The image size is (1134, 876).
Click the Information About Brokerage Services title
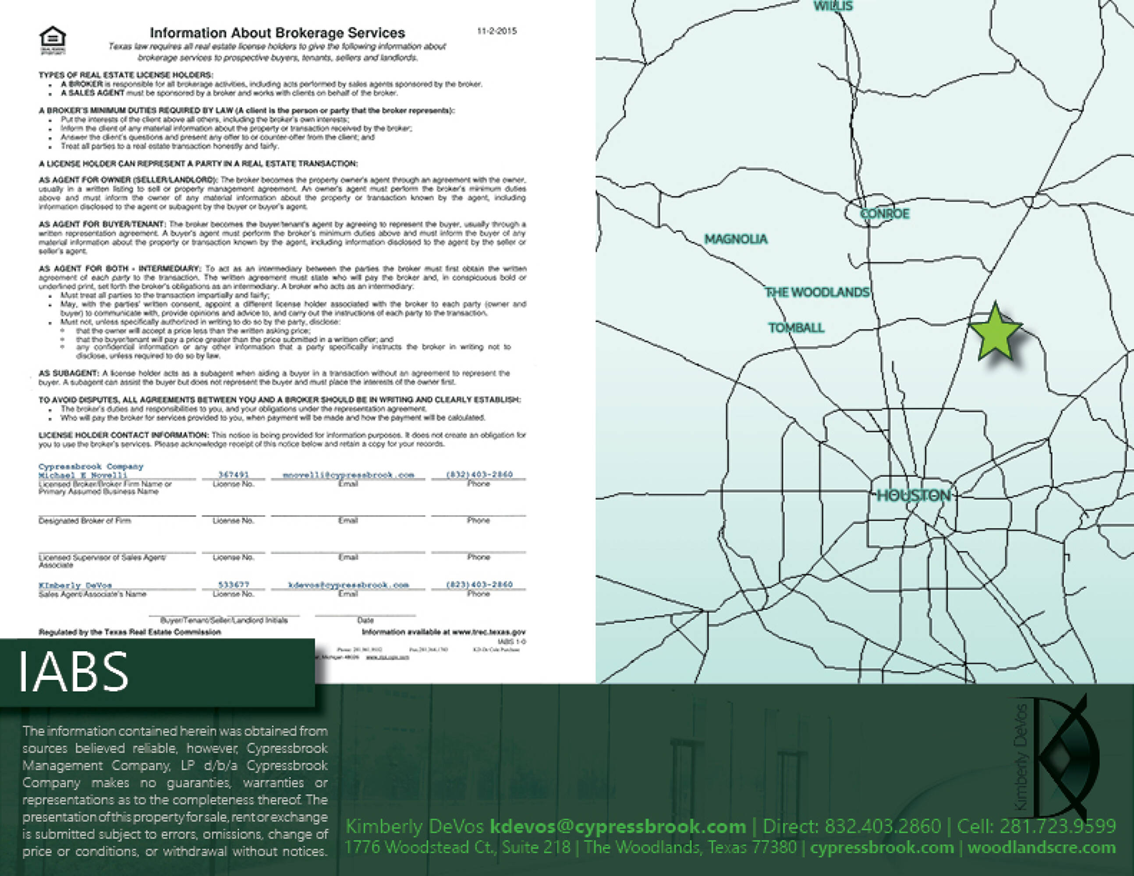pos(277,33)
